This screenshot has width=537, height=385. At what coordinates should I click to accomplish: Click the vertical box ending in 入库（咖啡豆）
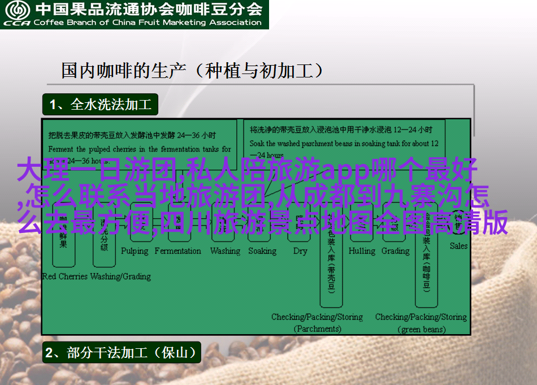(426, 254)
